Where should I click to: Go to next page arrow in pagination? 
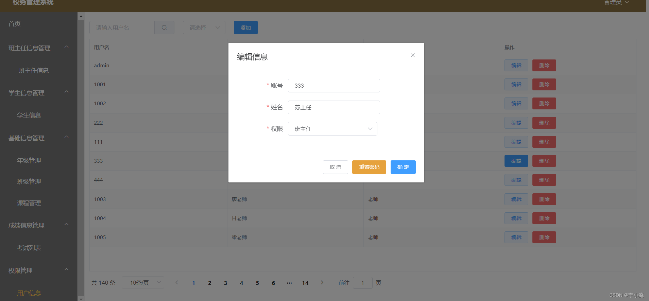click(322, 283)
